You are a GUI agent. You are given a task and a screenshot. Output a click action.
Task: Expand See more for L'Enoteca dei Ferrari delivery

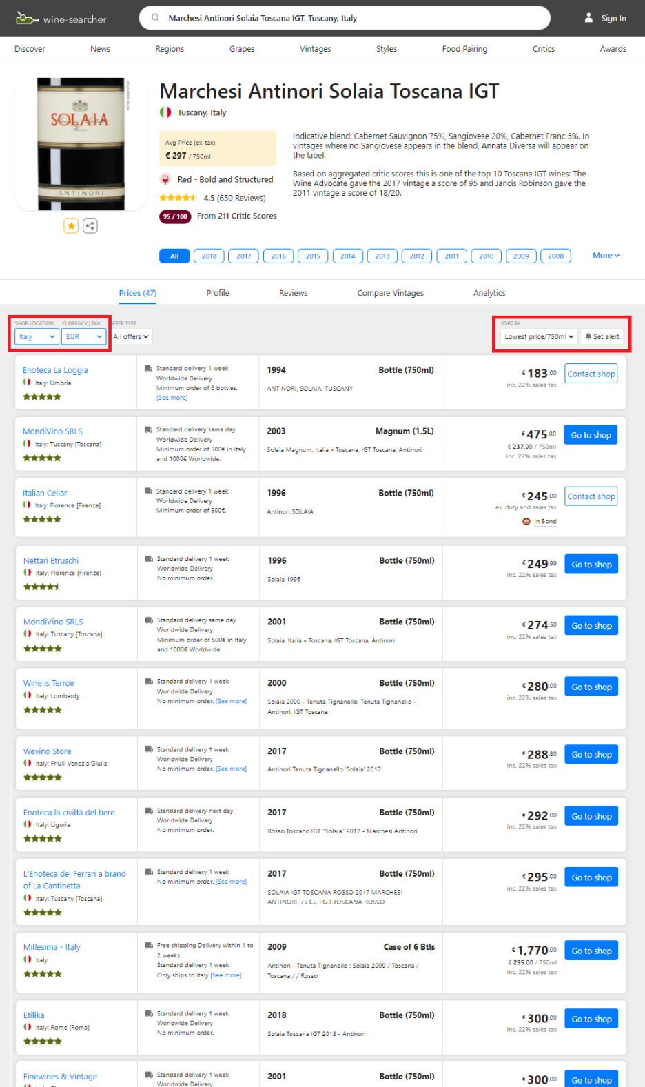coord(231,882)
